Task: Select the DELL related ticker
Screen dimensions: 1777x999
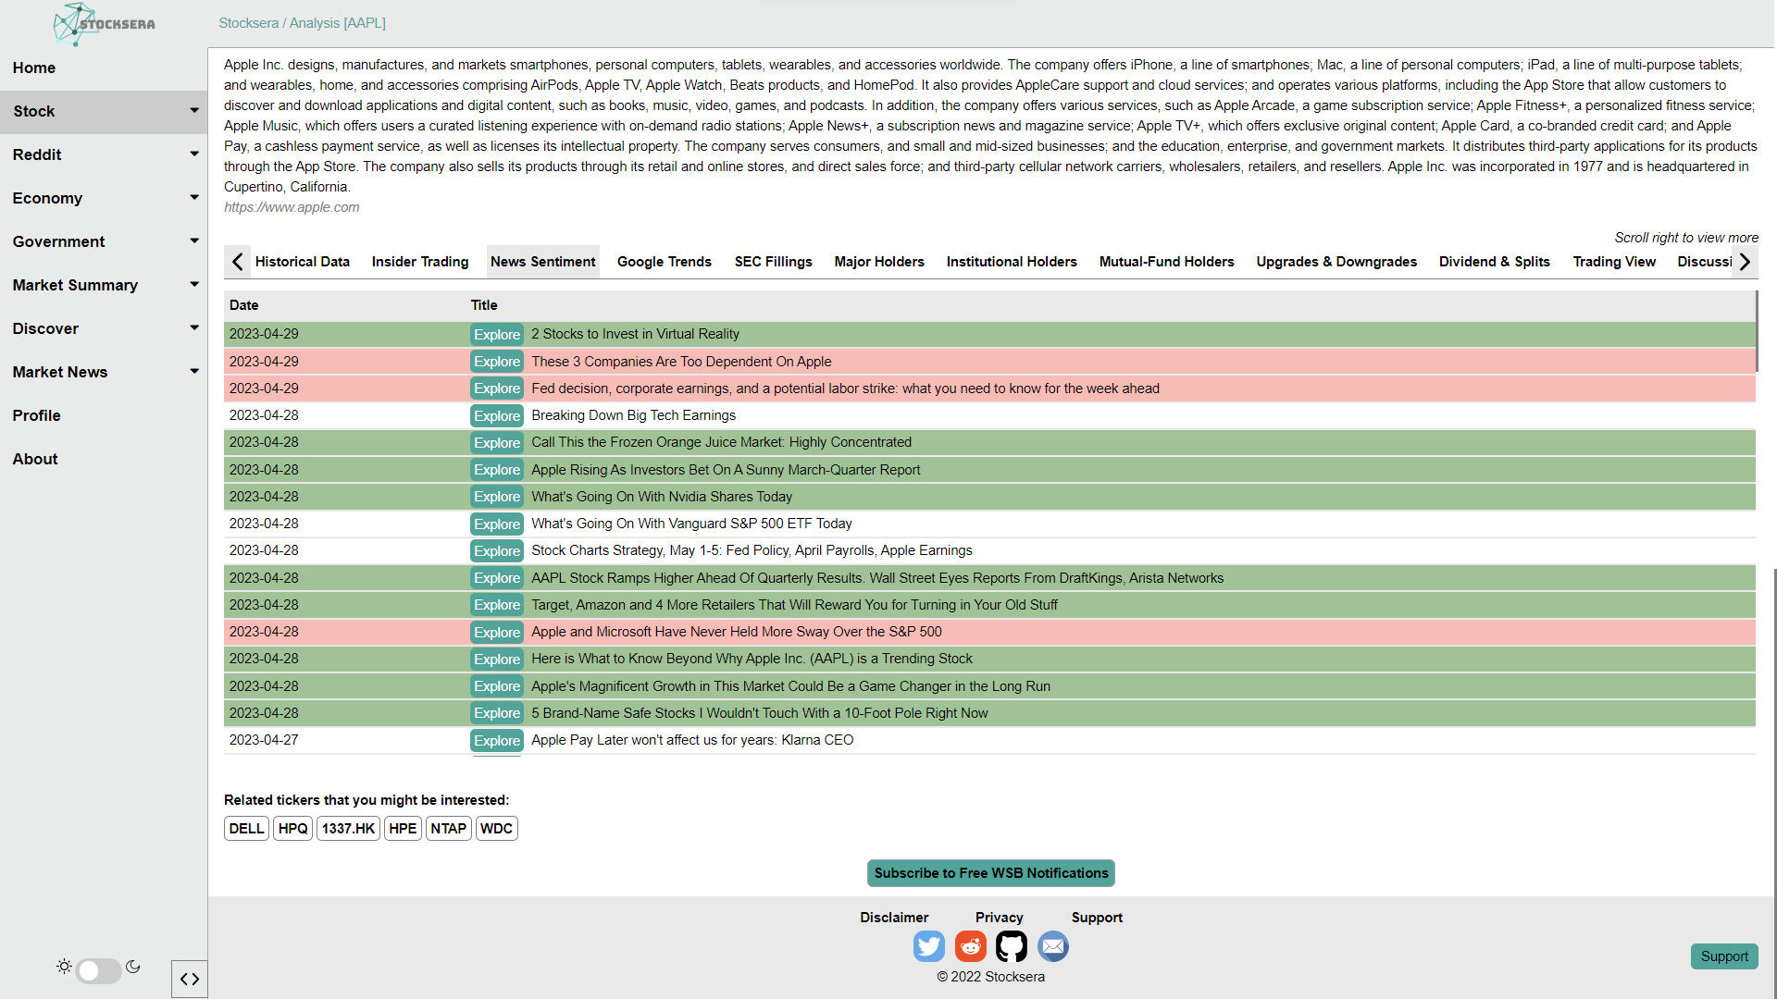Action: tap(246, 829)
